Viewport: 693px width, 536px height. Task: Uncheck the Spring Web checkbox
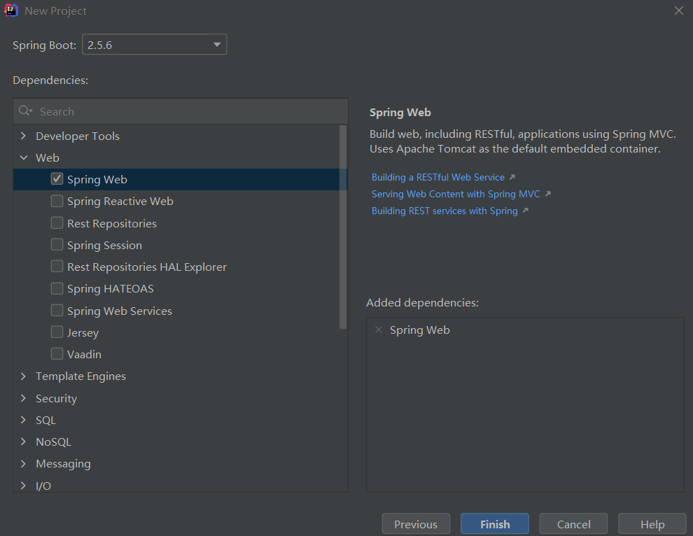[x=57, y=179]
